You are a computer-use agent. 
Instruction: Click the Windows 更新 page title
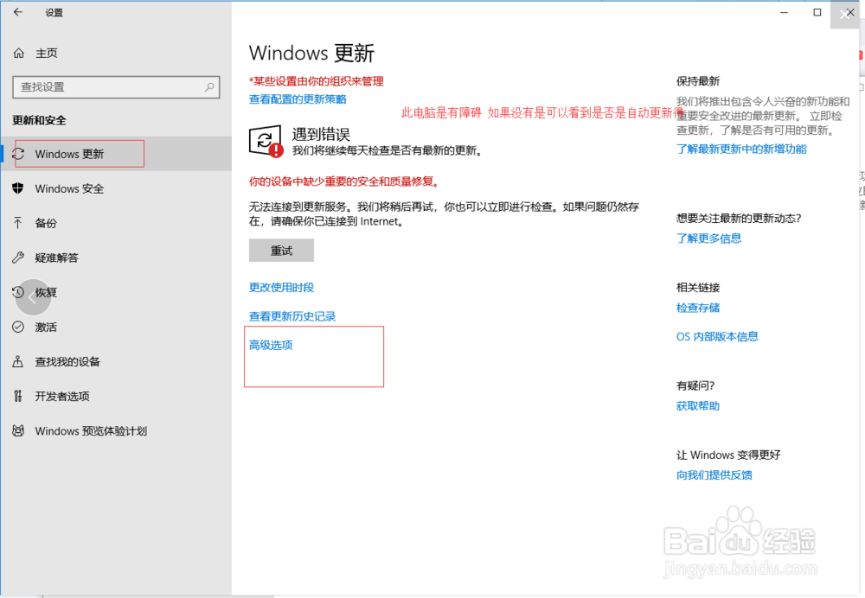click(x=311, y=53)
